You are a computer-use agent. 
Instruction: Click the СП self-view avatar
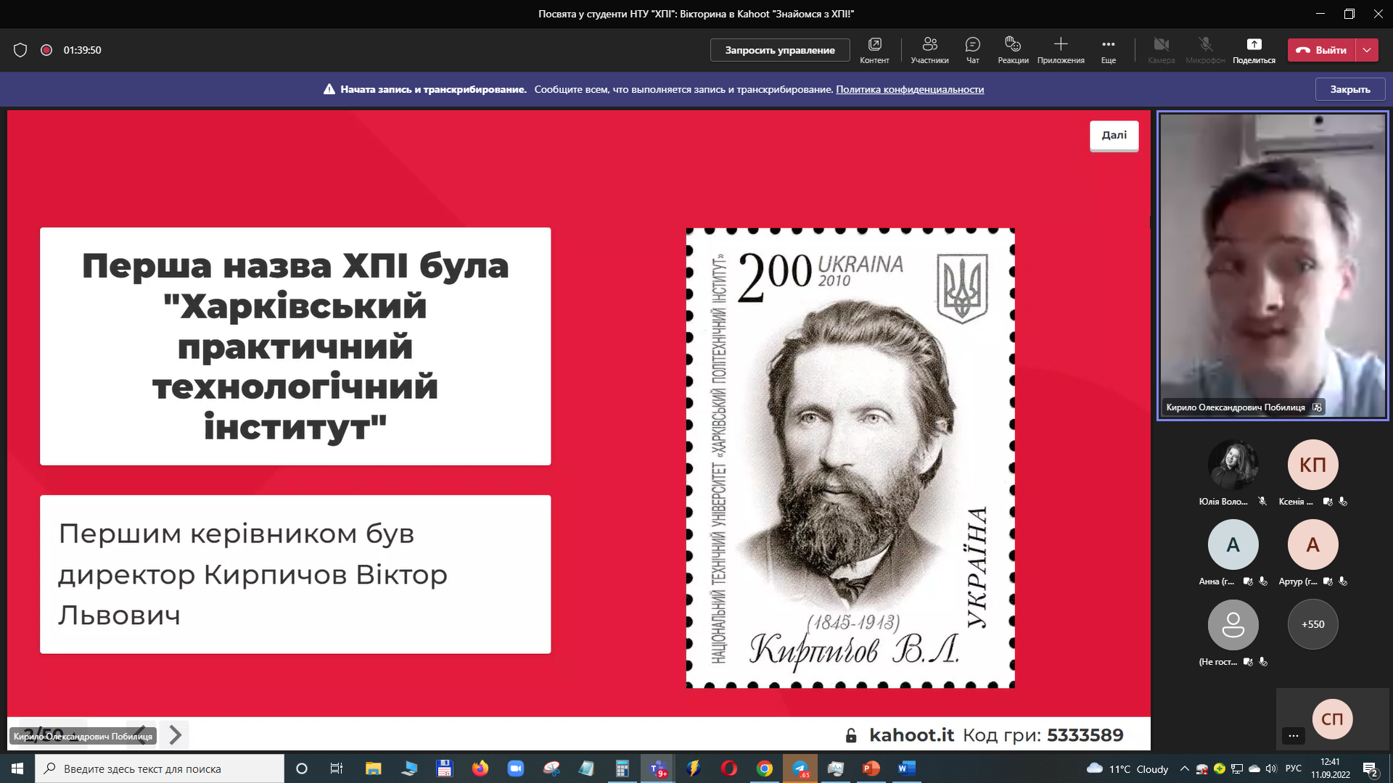click(1332, 718)
